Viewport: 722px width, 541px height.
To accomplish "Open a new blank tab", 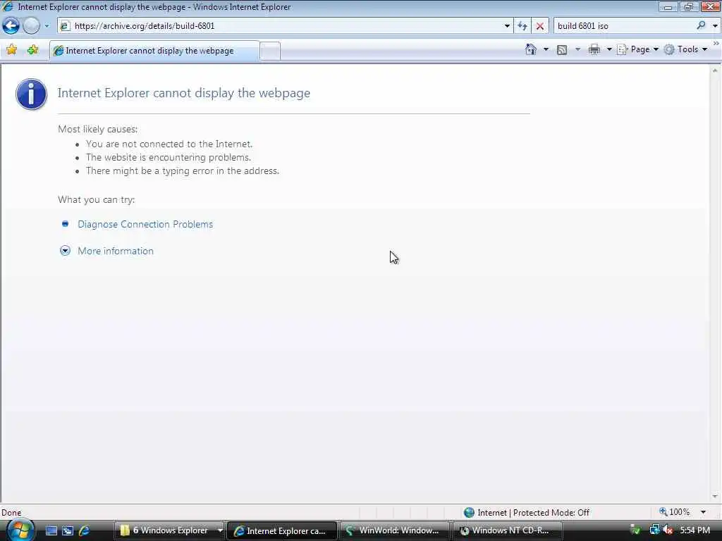I will (270, 51).
